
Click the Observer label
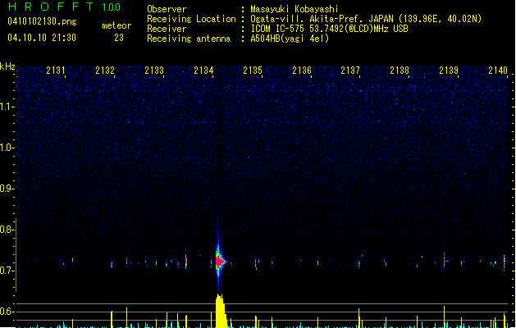(x=167, y=9)
